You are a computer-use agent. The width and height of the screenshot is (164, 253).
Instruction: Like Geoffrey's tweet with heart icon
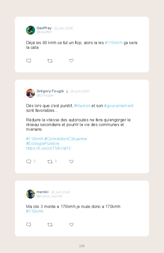pos(71,61)
